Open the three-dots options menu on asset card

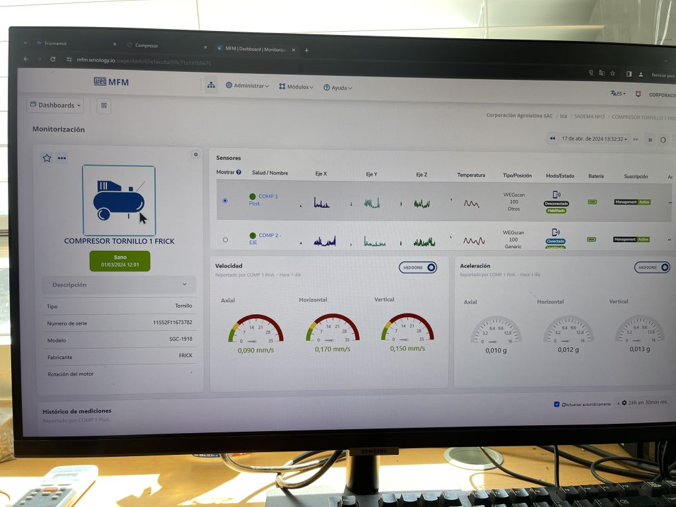[62, 158]
